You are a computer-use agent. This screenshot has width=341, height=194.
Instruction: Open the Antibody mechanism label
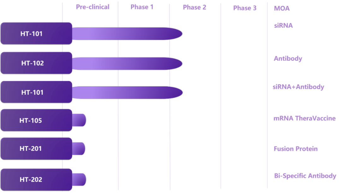click(x=288, y=59)
